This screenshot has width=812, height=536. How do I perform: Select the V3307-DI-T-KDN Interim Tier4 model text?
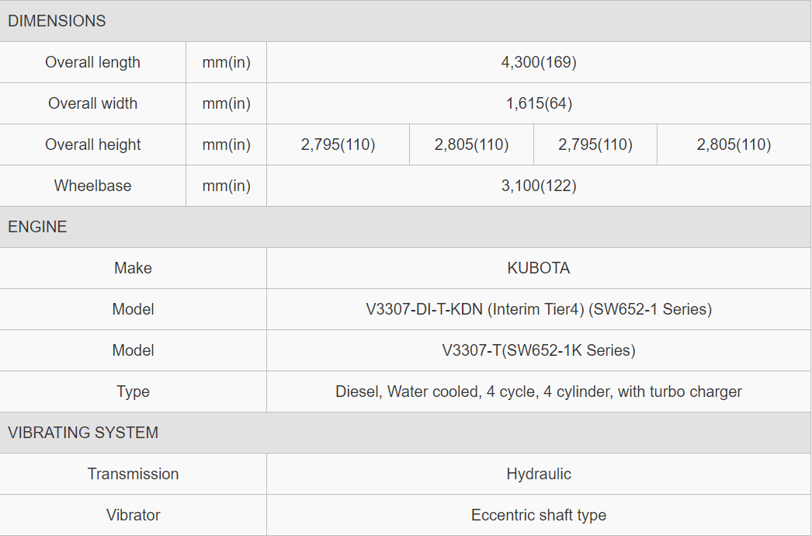[539, 309]
